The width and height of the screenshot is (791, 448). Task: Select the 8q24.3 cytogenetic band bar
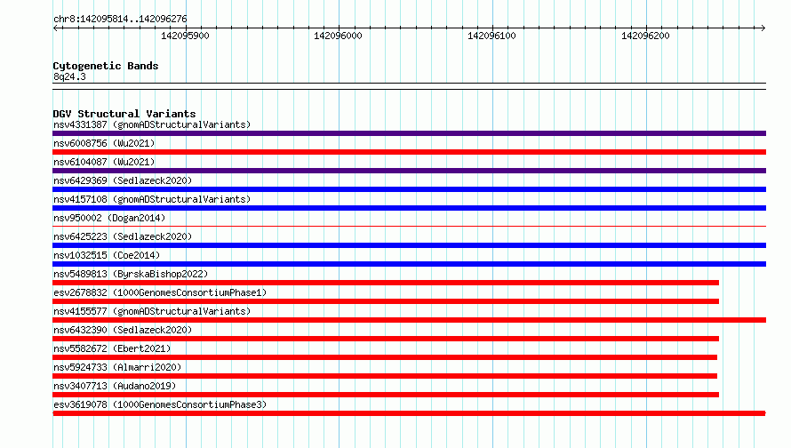click(x=409, y=86)
